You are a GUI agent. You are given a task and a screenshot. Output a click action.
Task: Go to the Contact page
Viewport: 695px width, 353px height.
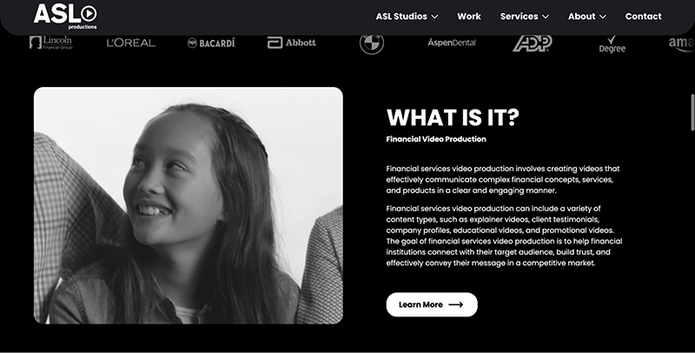pyautogui.click(x=643, y=17)
